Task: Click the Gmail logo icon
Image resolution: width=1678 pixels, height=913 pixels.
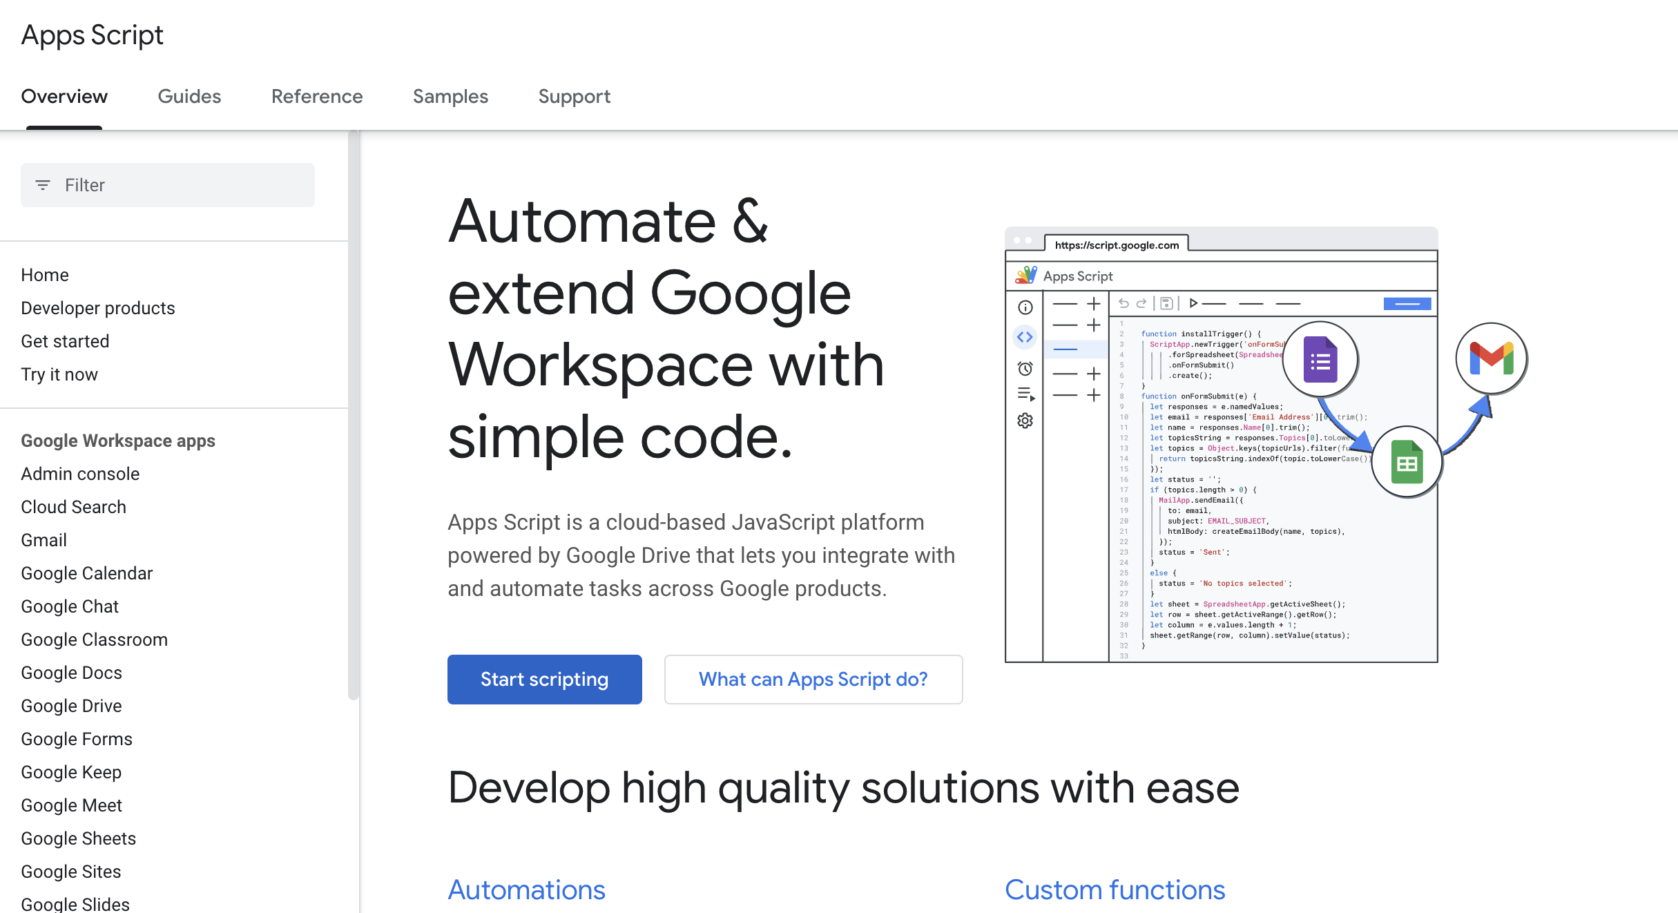Action: [1491, 358]
